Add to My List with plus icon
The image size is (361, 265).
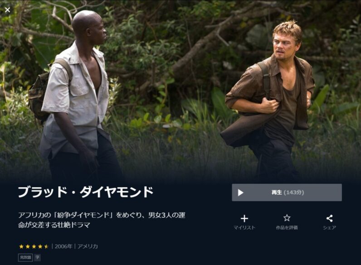pyautogui.click(x=244, y=218)
